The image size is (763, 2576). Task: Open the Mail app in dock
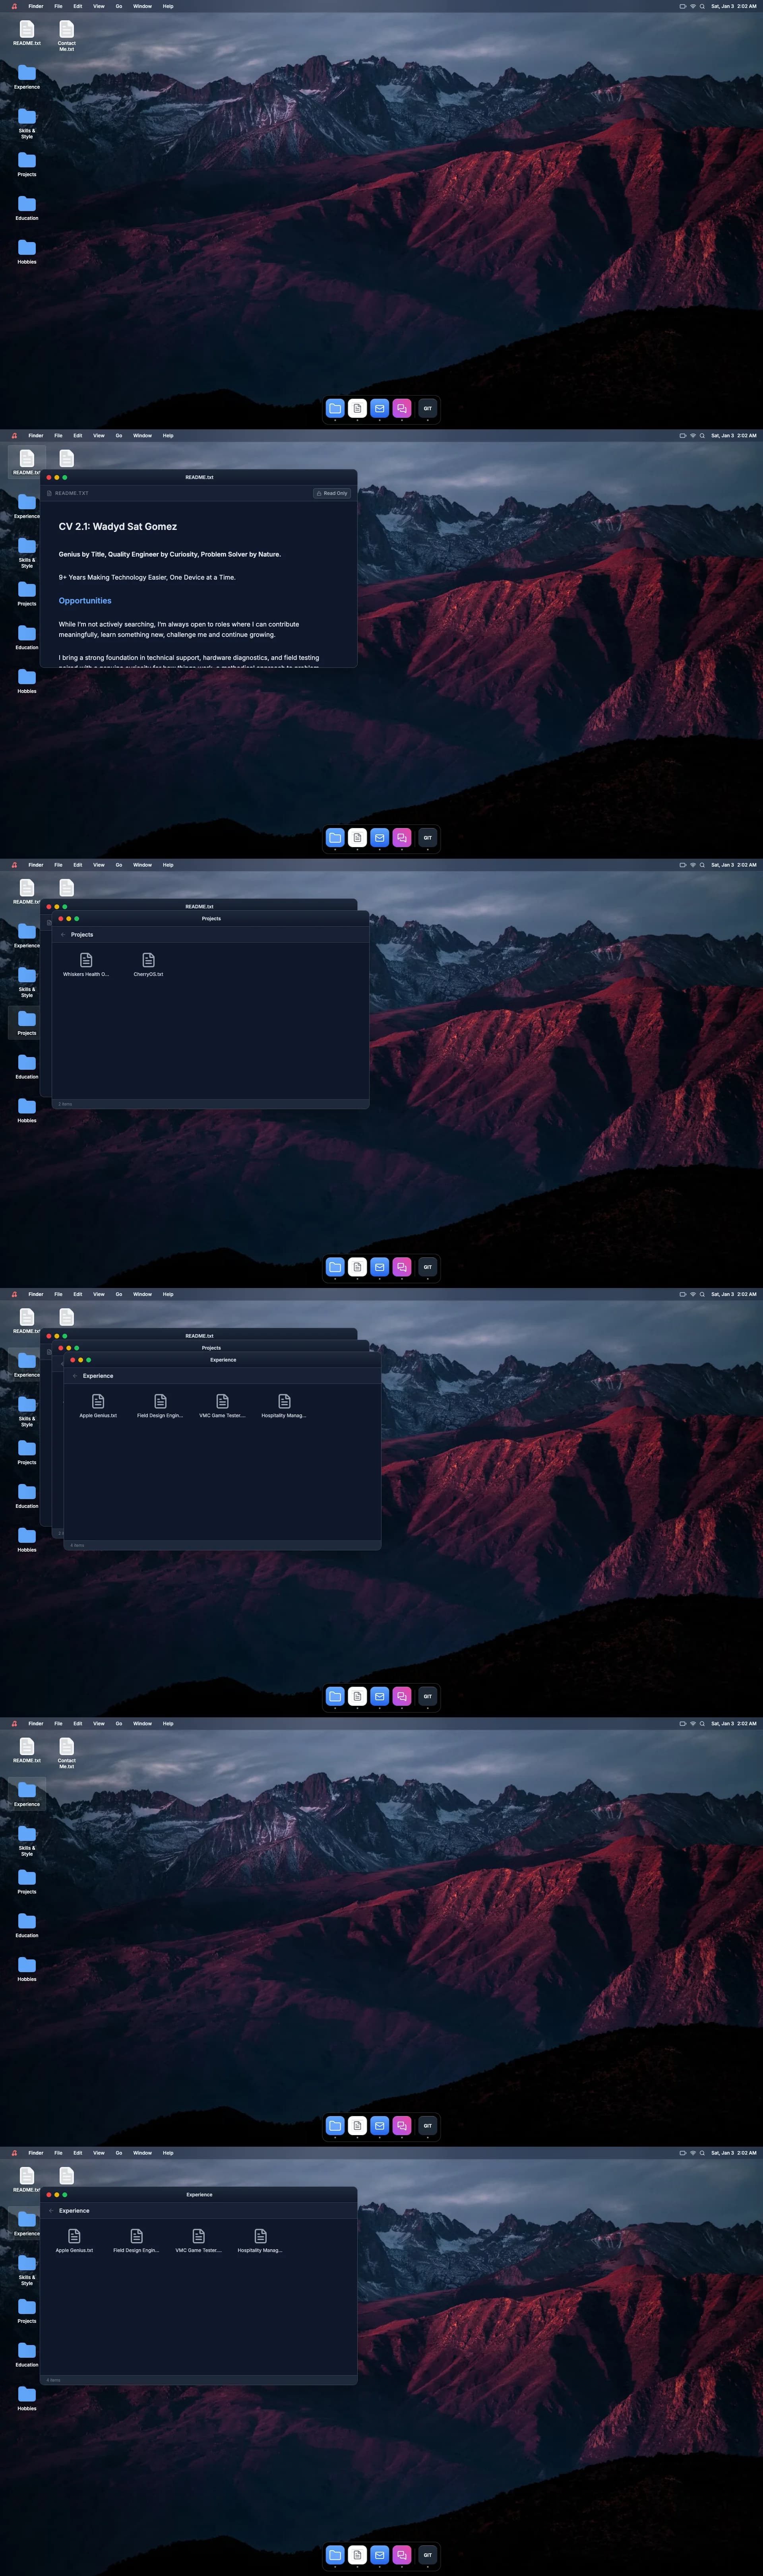[380, 408]
